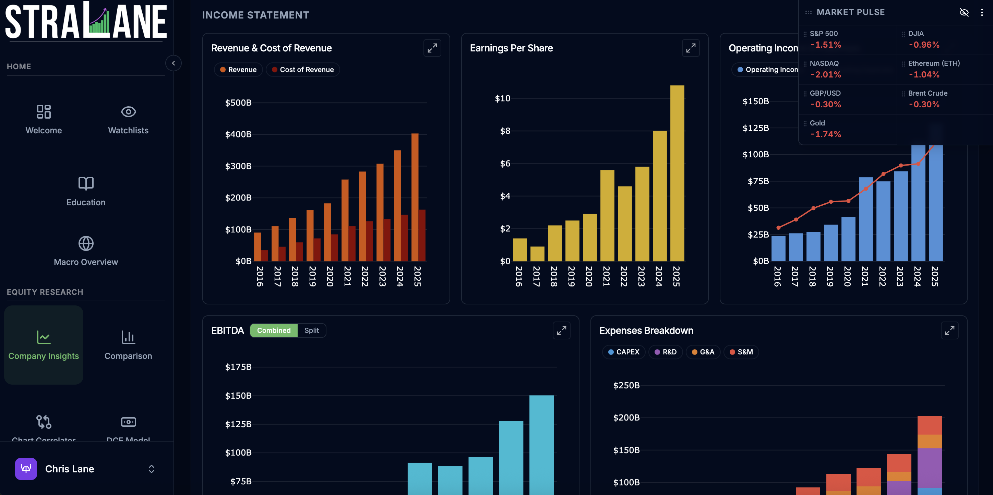Toggle the Revenue series legend
Image resolution: width=993 pixels, height=495 pixels.
[238, 70]
